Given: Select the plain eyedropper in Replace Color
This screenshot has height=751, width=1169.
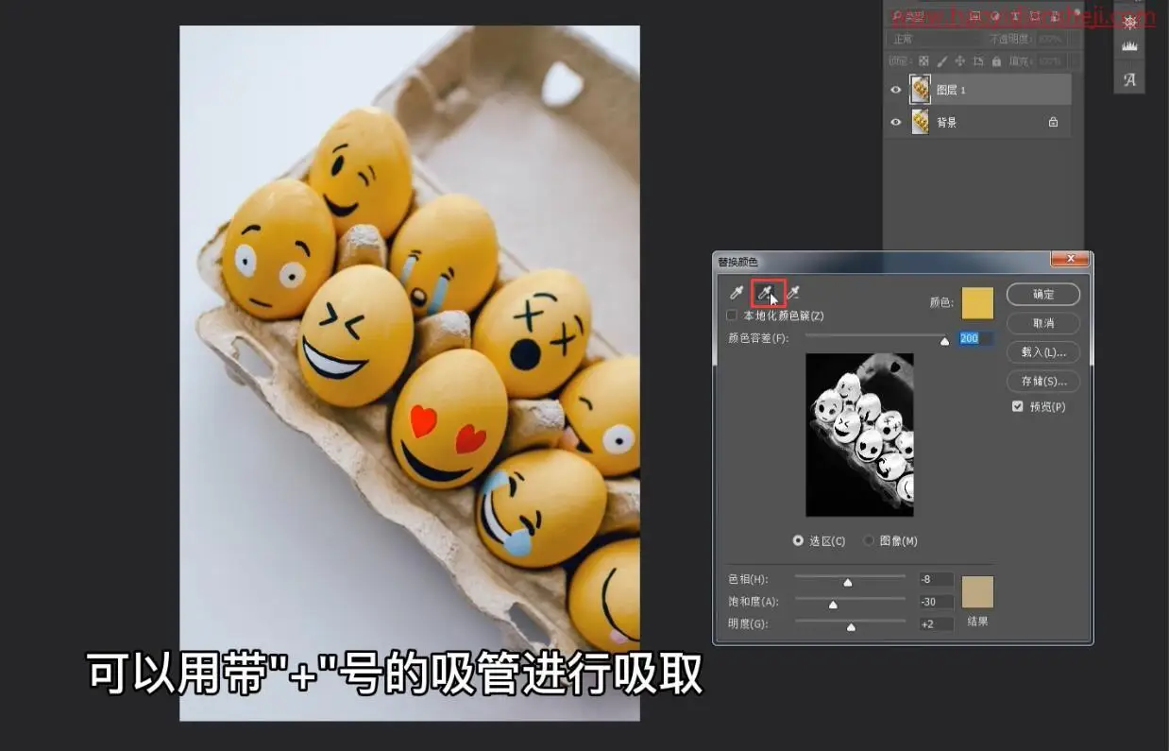Looking at the screenshot, I should (x=737, y=293).
